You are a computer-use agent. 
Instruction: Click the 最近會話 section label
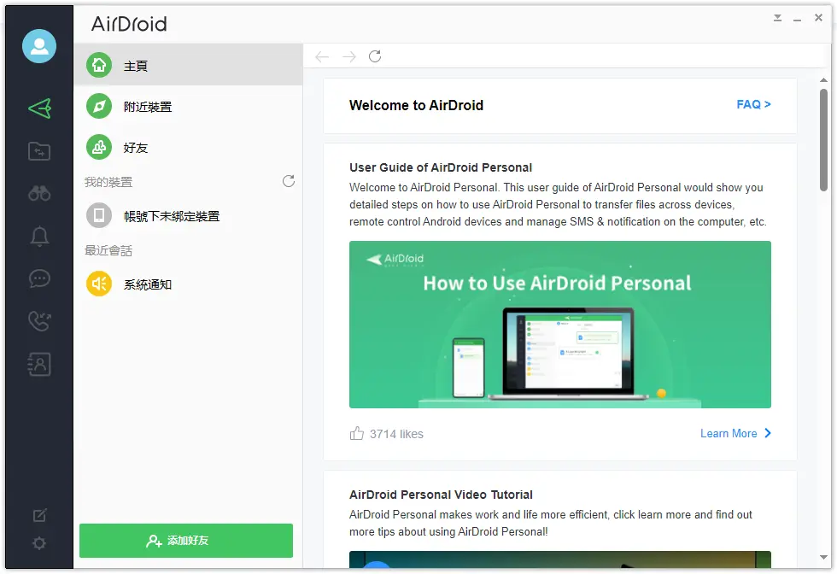pos(108,250)
